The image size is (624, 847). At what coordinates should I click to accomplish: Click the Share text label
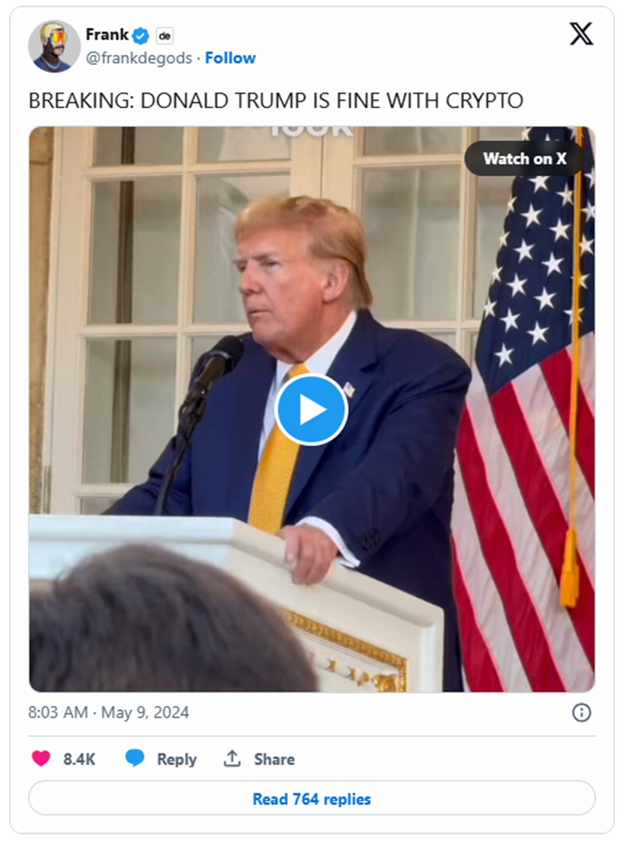pos(274,759)
